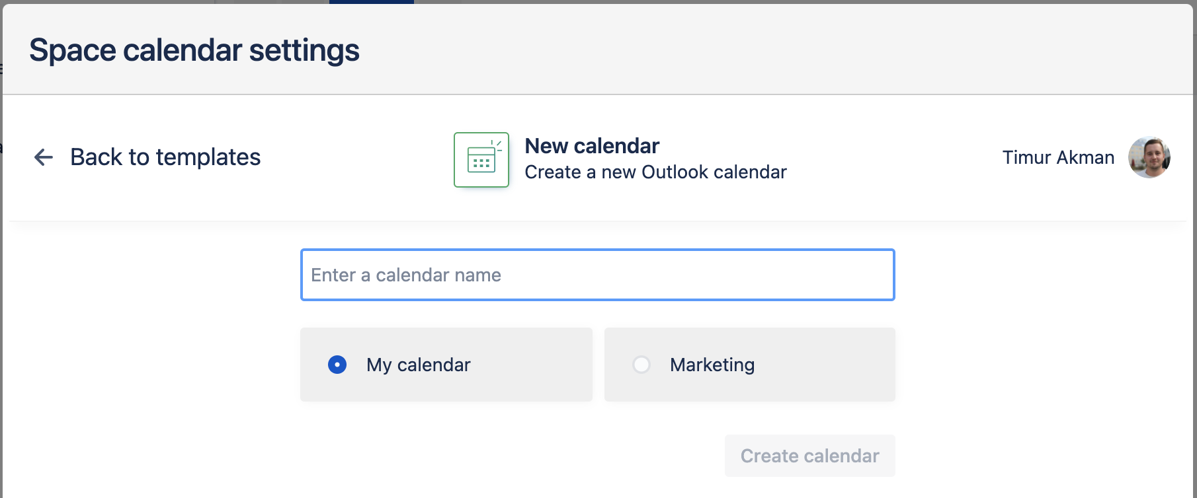1197x498 pixels.
Task: Select the My calendar radio button
Action: [337, 364]
